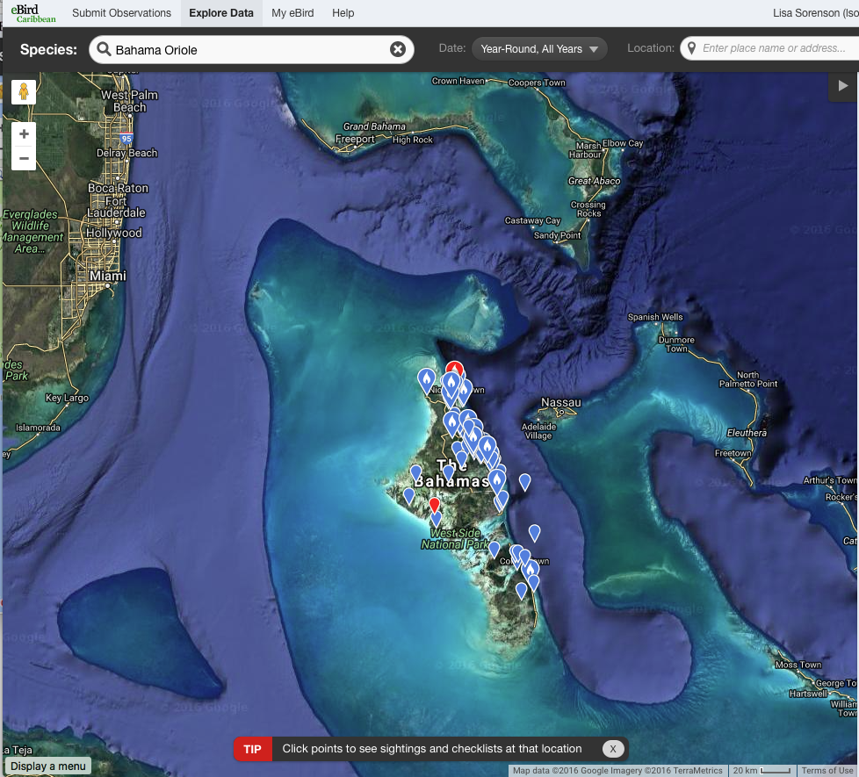
Task: Click the red marker near West Side National Park
Action: [434, 505]
